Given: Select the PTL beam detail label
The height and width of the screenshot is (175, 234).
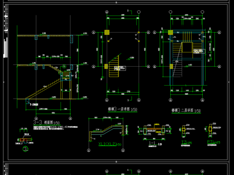Looking at the screenshot, I should click(214, 142).
